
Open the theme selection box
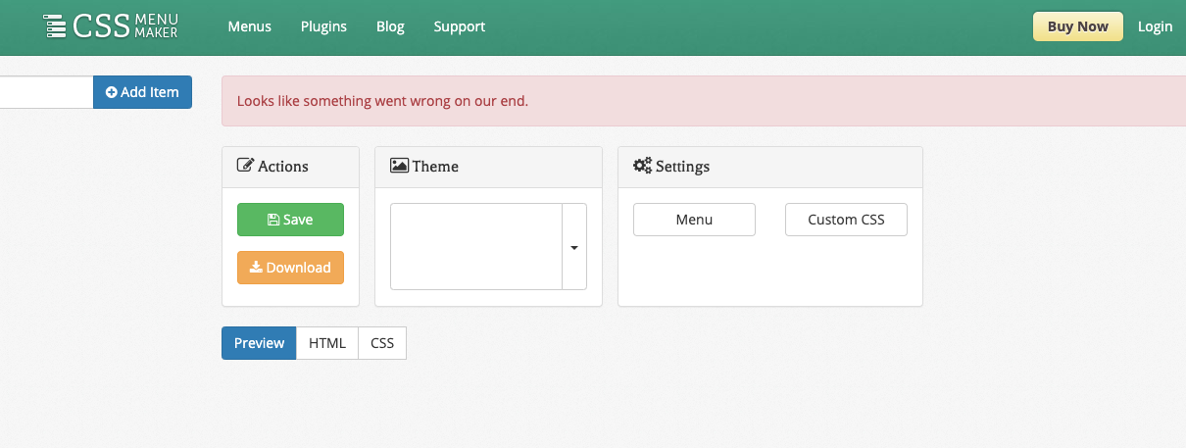pyautogui.click(x=475, y=247)
